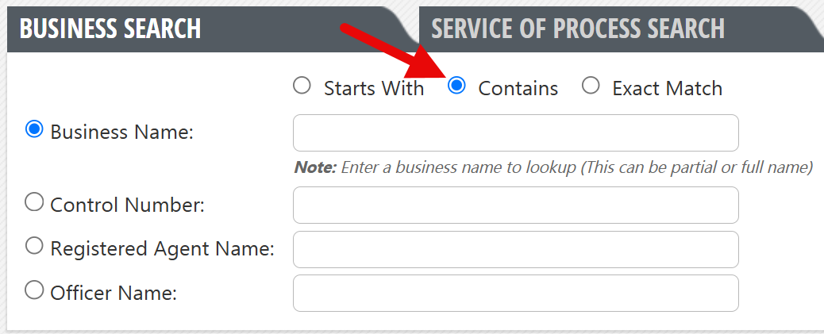Image resolution: width=824 pixels, height=334 pixels.
Task: Click inside the Business Name text field
Action: (x=515, y=132)
